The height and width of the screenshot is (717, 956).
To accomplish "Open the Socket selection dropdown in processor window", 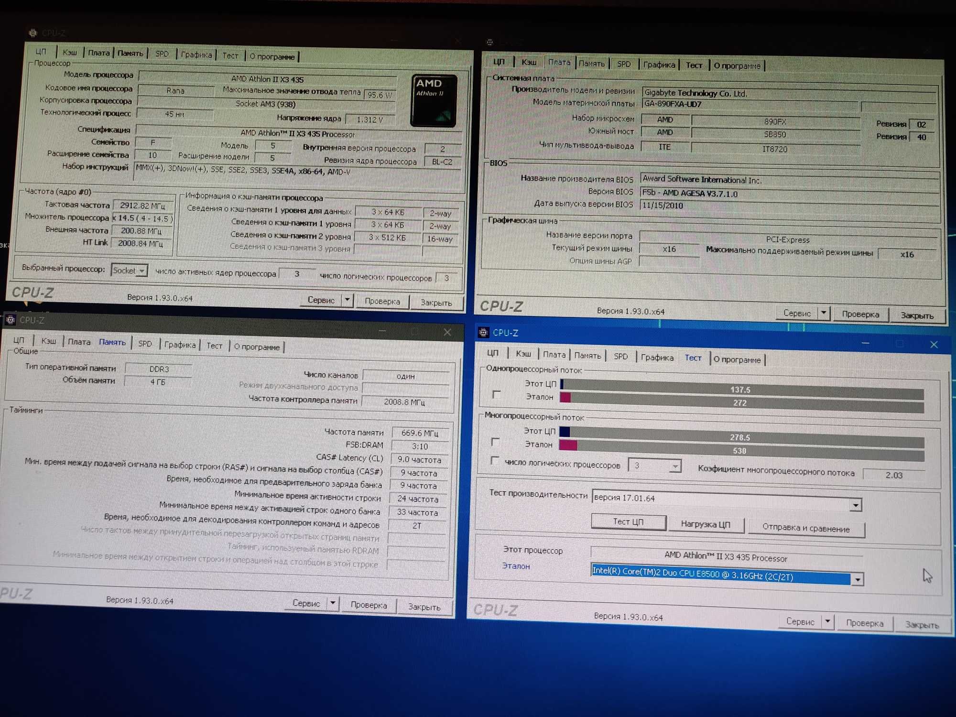I will tap(130, 271).
